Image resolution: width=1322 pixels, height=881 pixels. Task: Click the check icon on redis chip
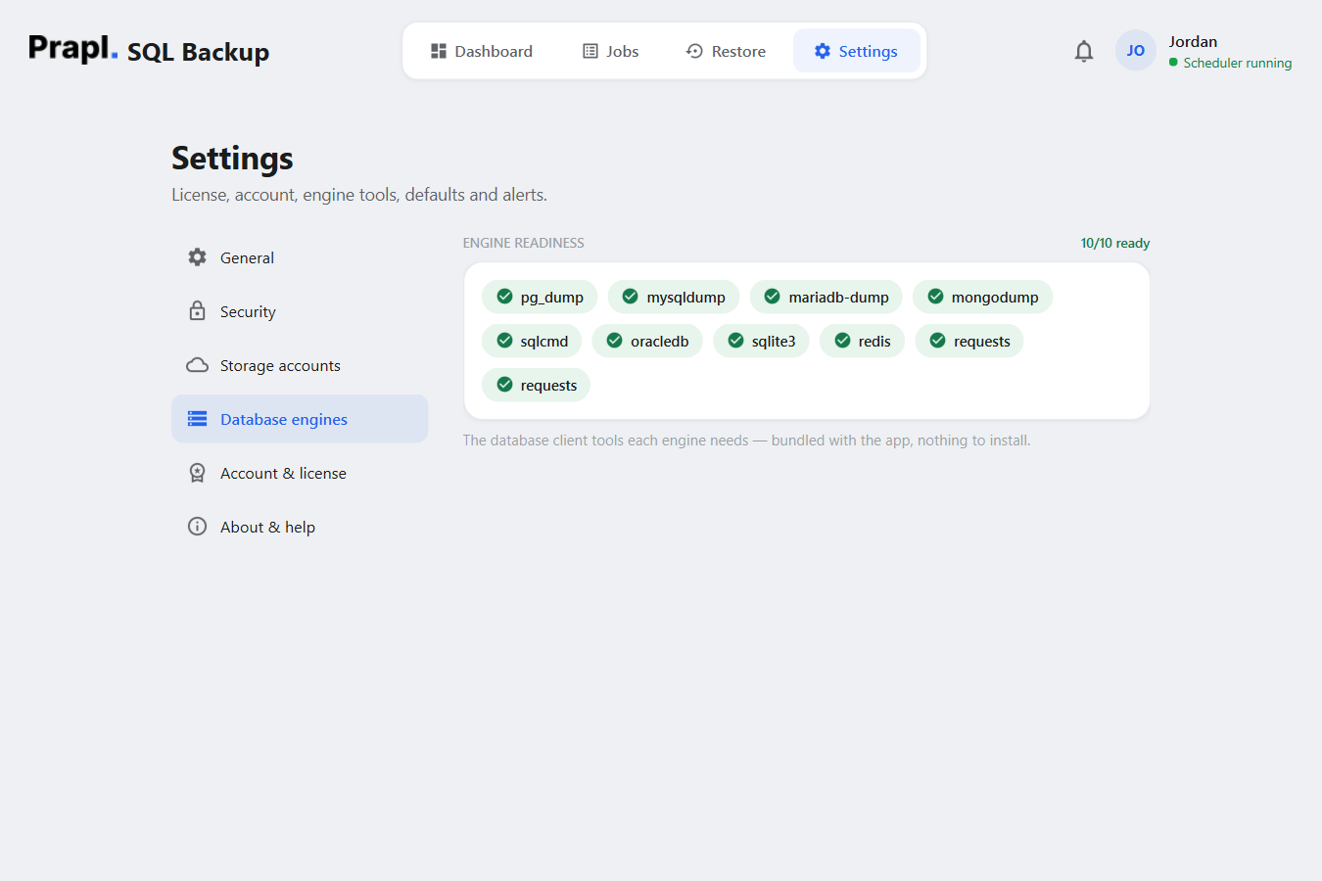[x=842, y=341]
